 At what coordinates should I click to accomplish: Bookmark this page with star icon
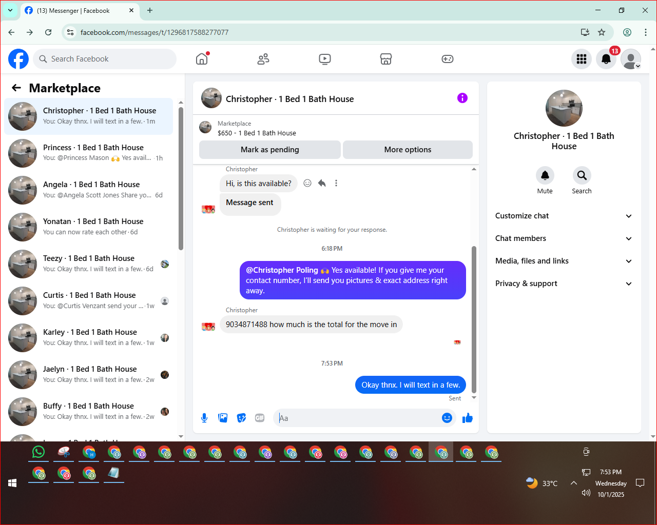point(602,32)
